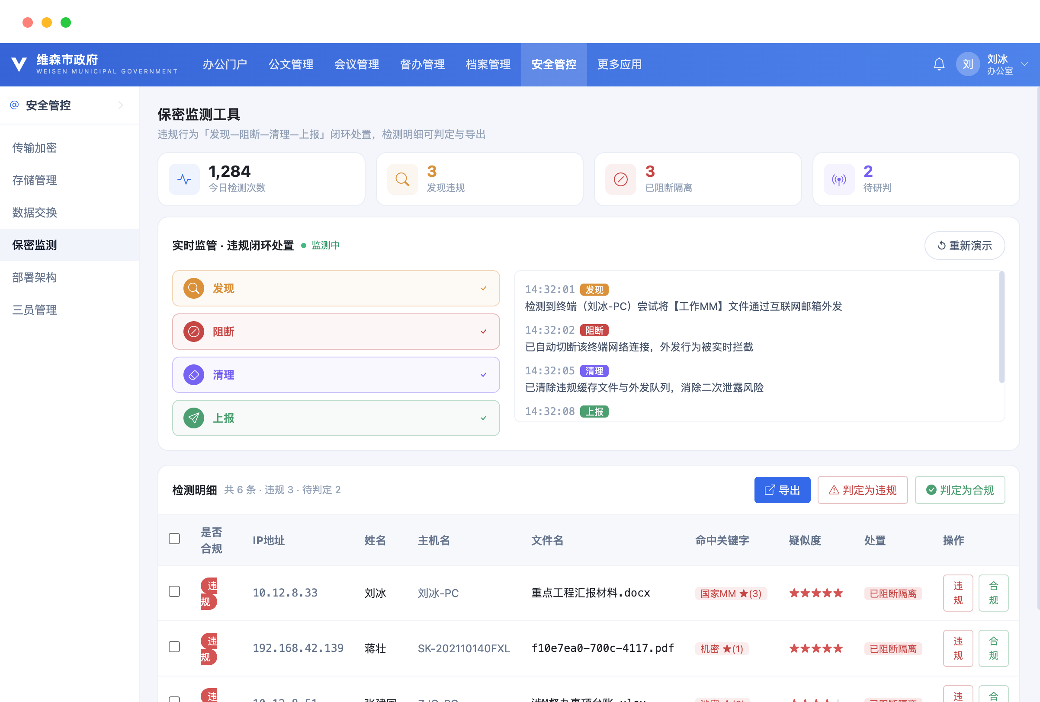The height and width of the screenshot is (702, 1040).
Task: Open 部署架构 in the sidebar
Action: [69, 278]
